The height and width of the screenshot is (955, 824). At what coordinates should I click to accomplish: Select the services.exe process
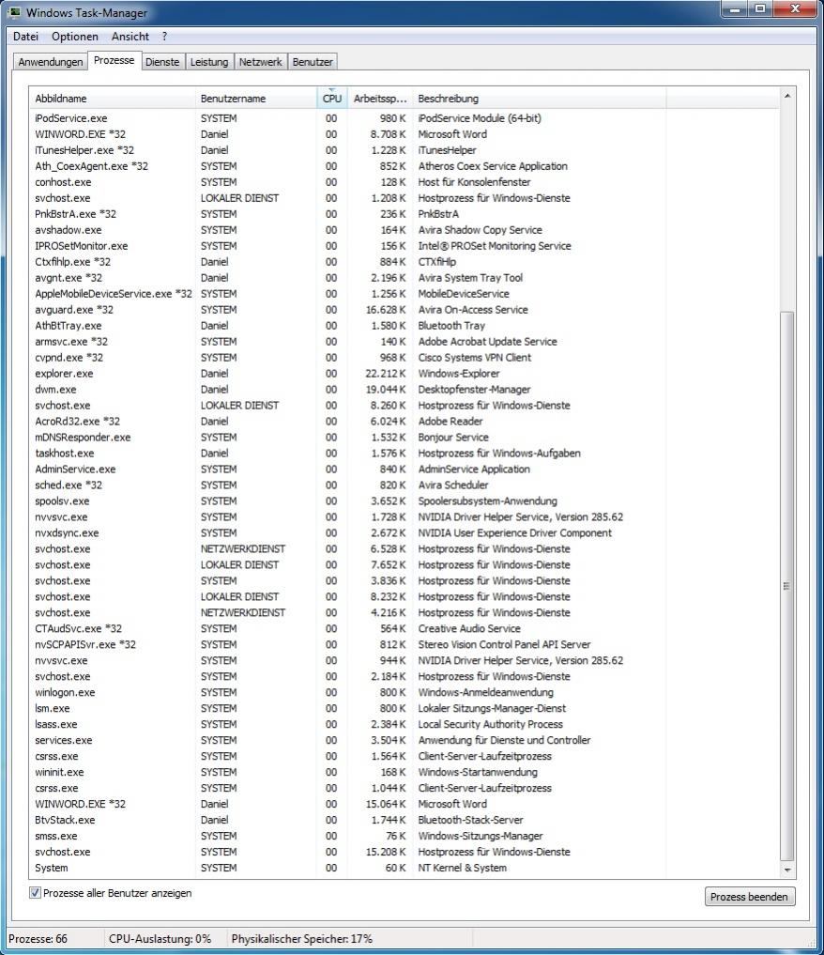pyautogui.click(x=404, y=740)
